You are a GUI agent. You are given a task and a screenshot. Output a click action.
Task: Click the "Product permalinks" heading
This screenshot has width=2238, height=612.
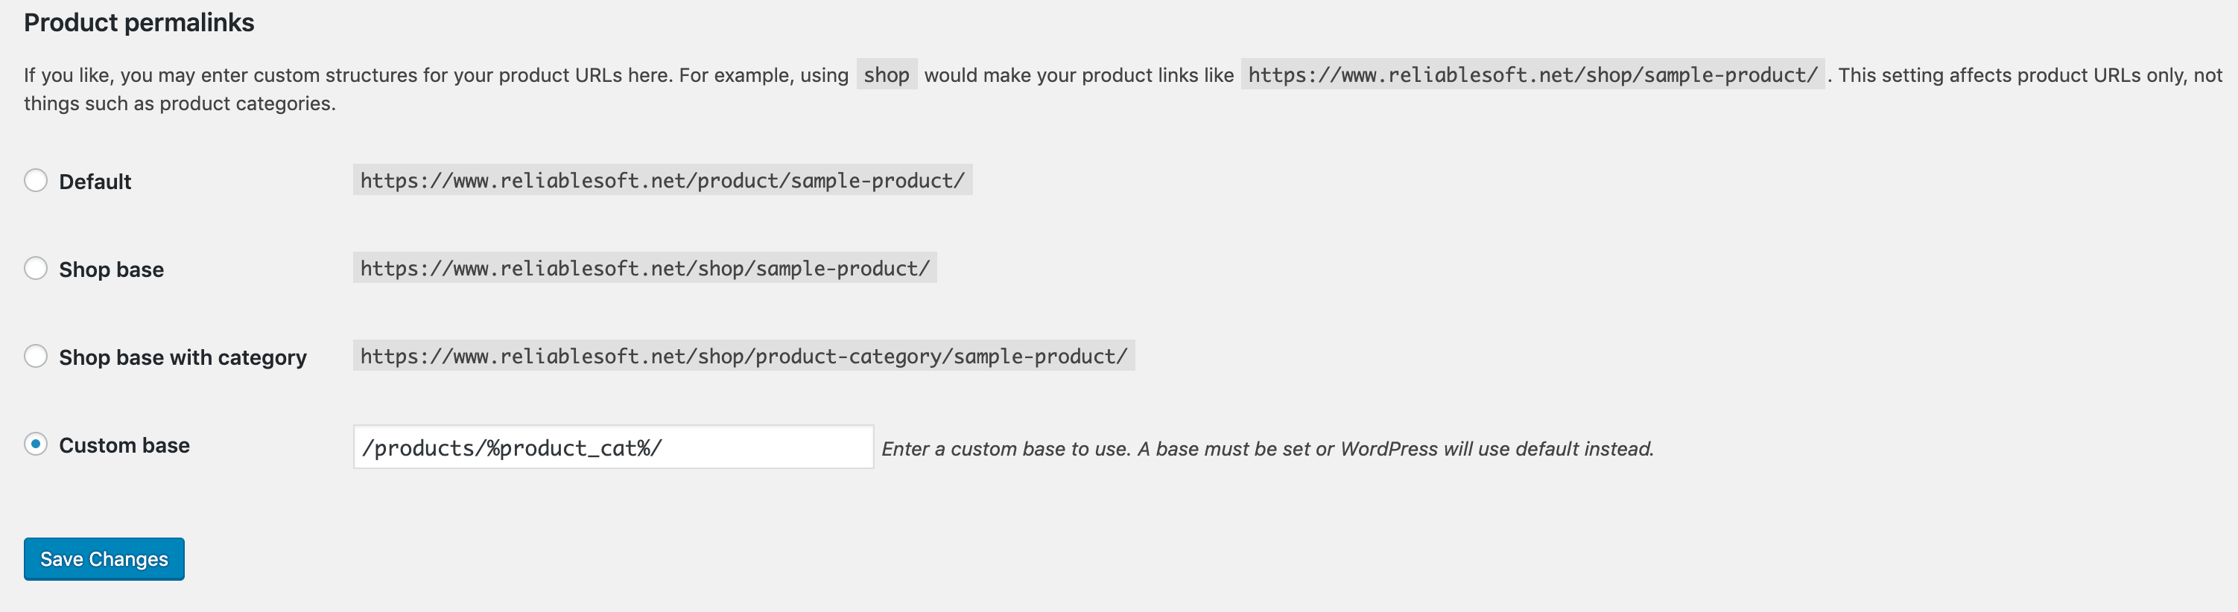(139, 22)
